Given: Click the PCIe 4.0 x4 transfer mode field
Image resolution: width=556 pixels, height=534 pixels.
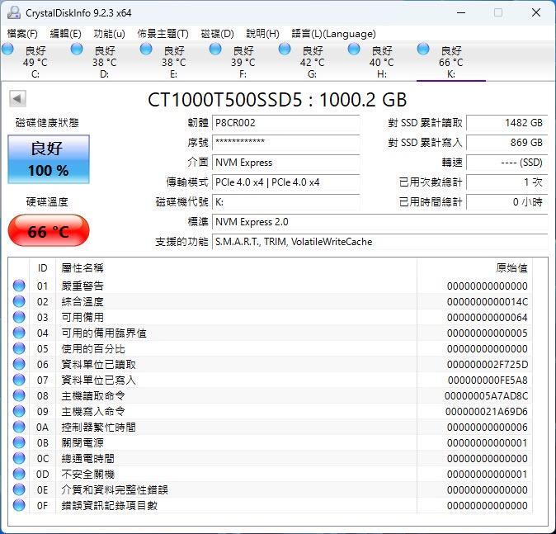Looking at the screenshot, I should click(285, 182).
